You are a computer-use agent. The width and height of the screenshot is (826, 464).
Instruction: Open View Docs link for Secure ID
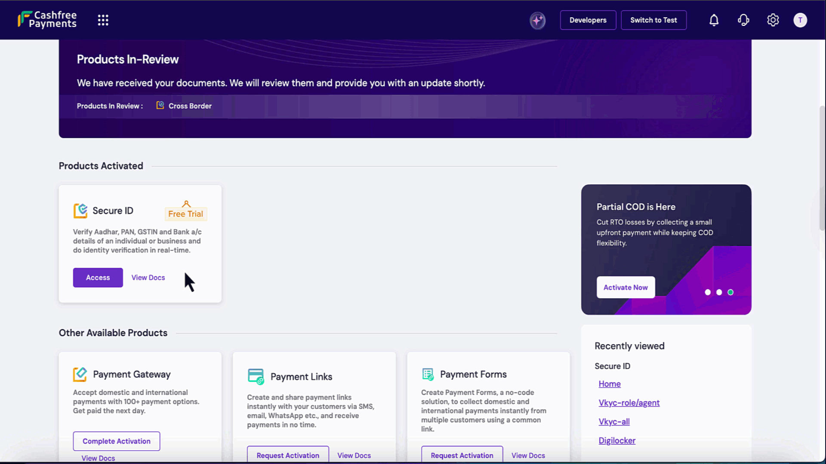(x=148, y=278)
